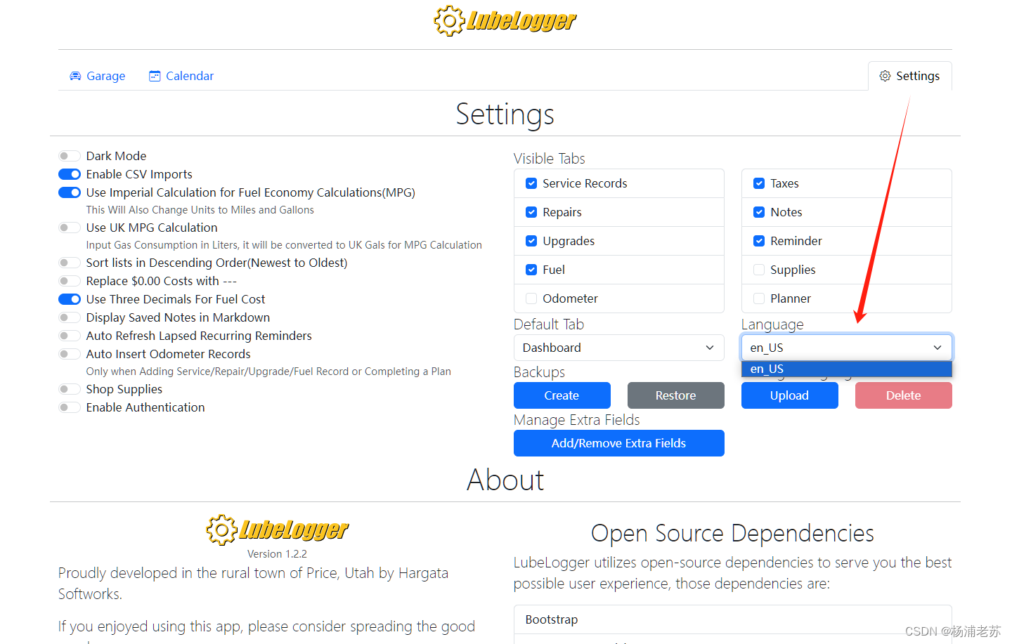The image size is (1012, 644).
Task: Check the Supplies checkbox
Action: [759, 270]
